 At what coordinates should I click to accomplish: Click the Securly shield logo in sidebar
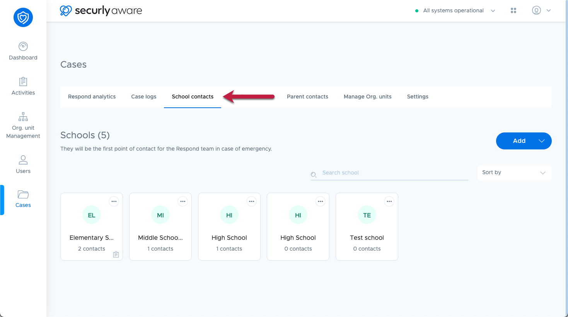23,17
